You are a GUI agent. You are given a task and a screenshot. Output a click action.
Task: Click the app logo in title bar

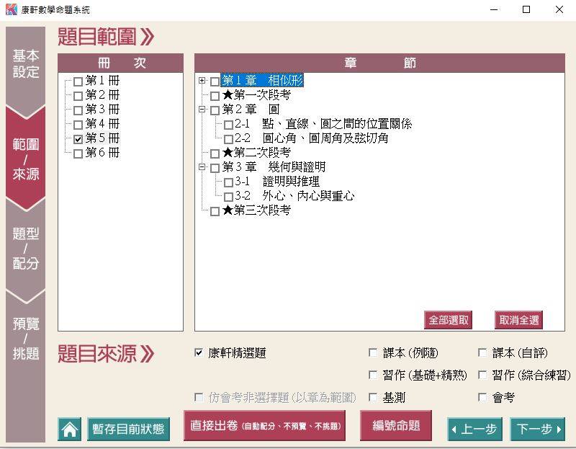pyautogui.click(x=12, y=9)
